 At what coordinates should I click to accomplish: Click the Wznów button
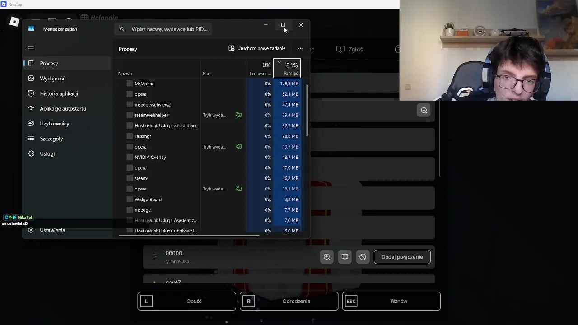pos(392,301)
